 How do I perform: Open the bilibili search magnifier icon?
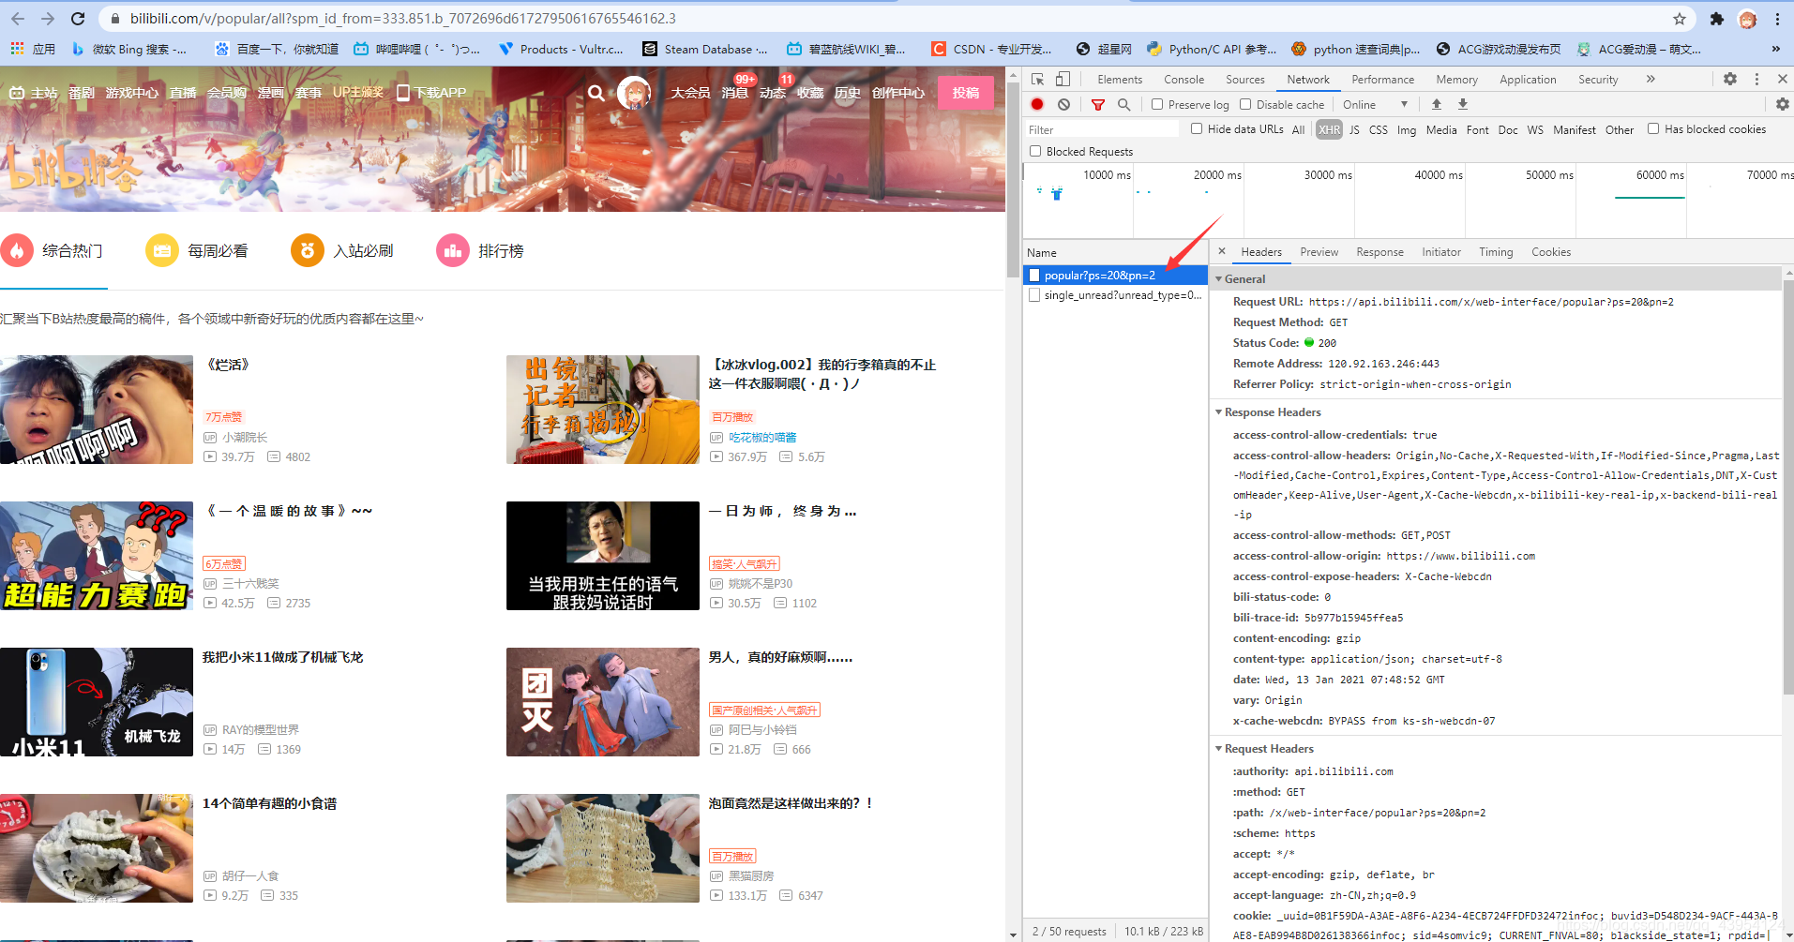pos(596,93)
